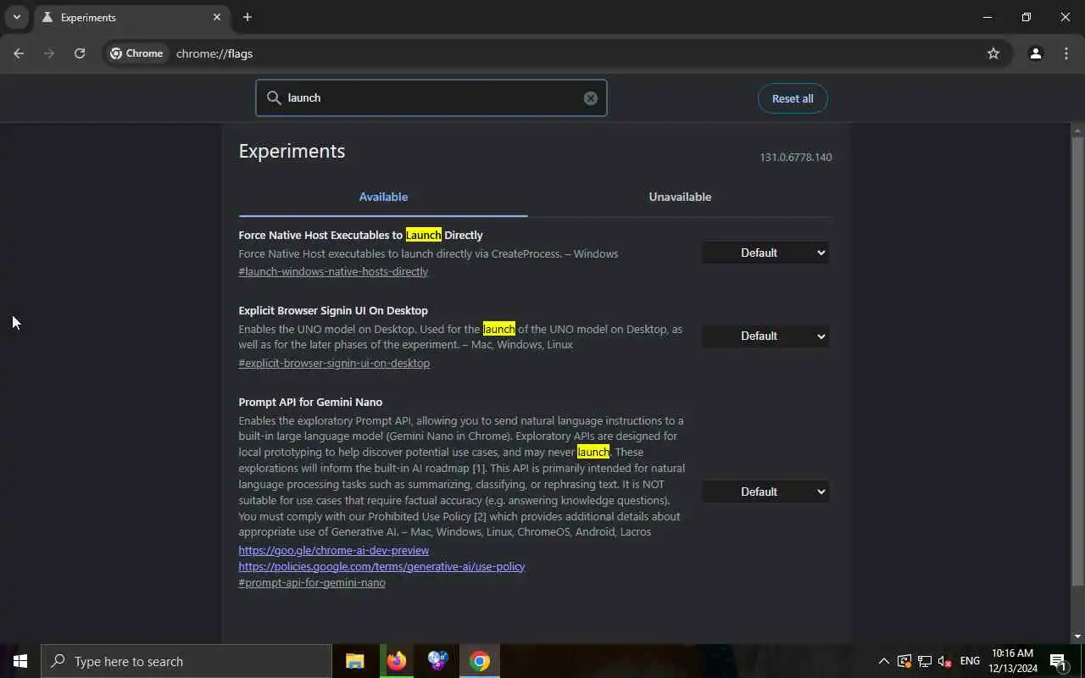This screenshot has height=678, width=1085.
Task: Show hidden system tray icons
Action: point(883,661)
